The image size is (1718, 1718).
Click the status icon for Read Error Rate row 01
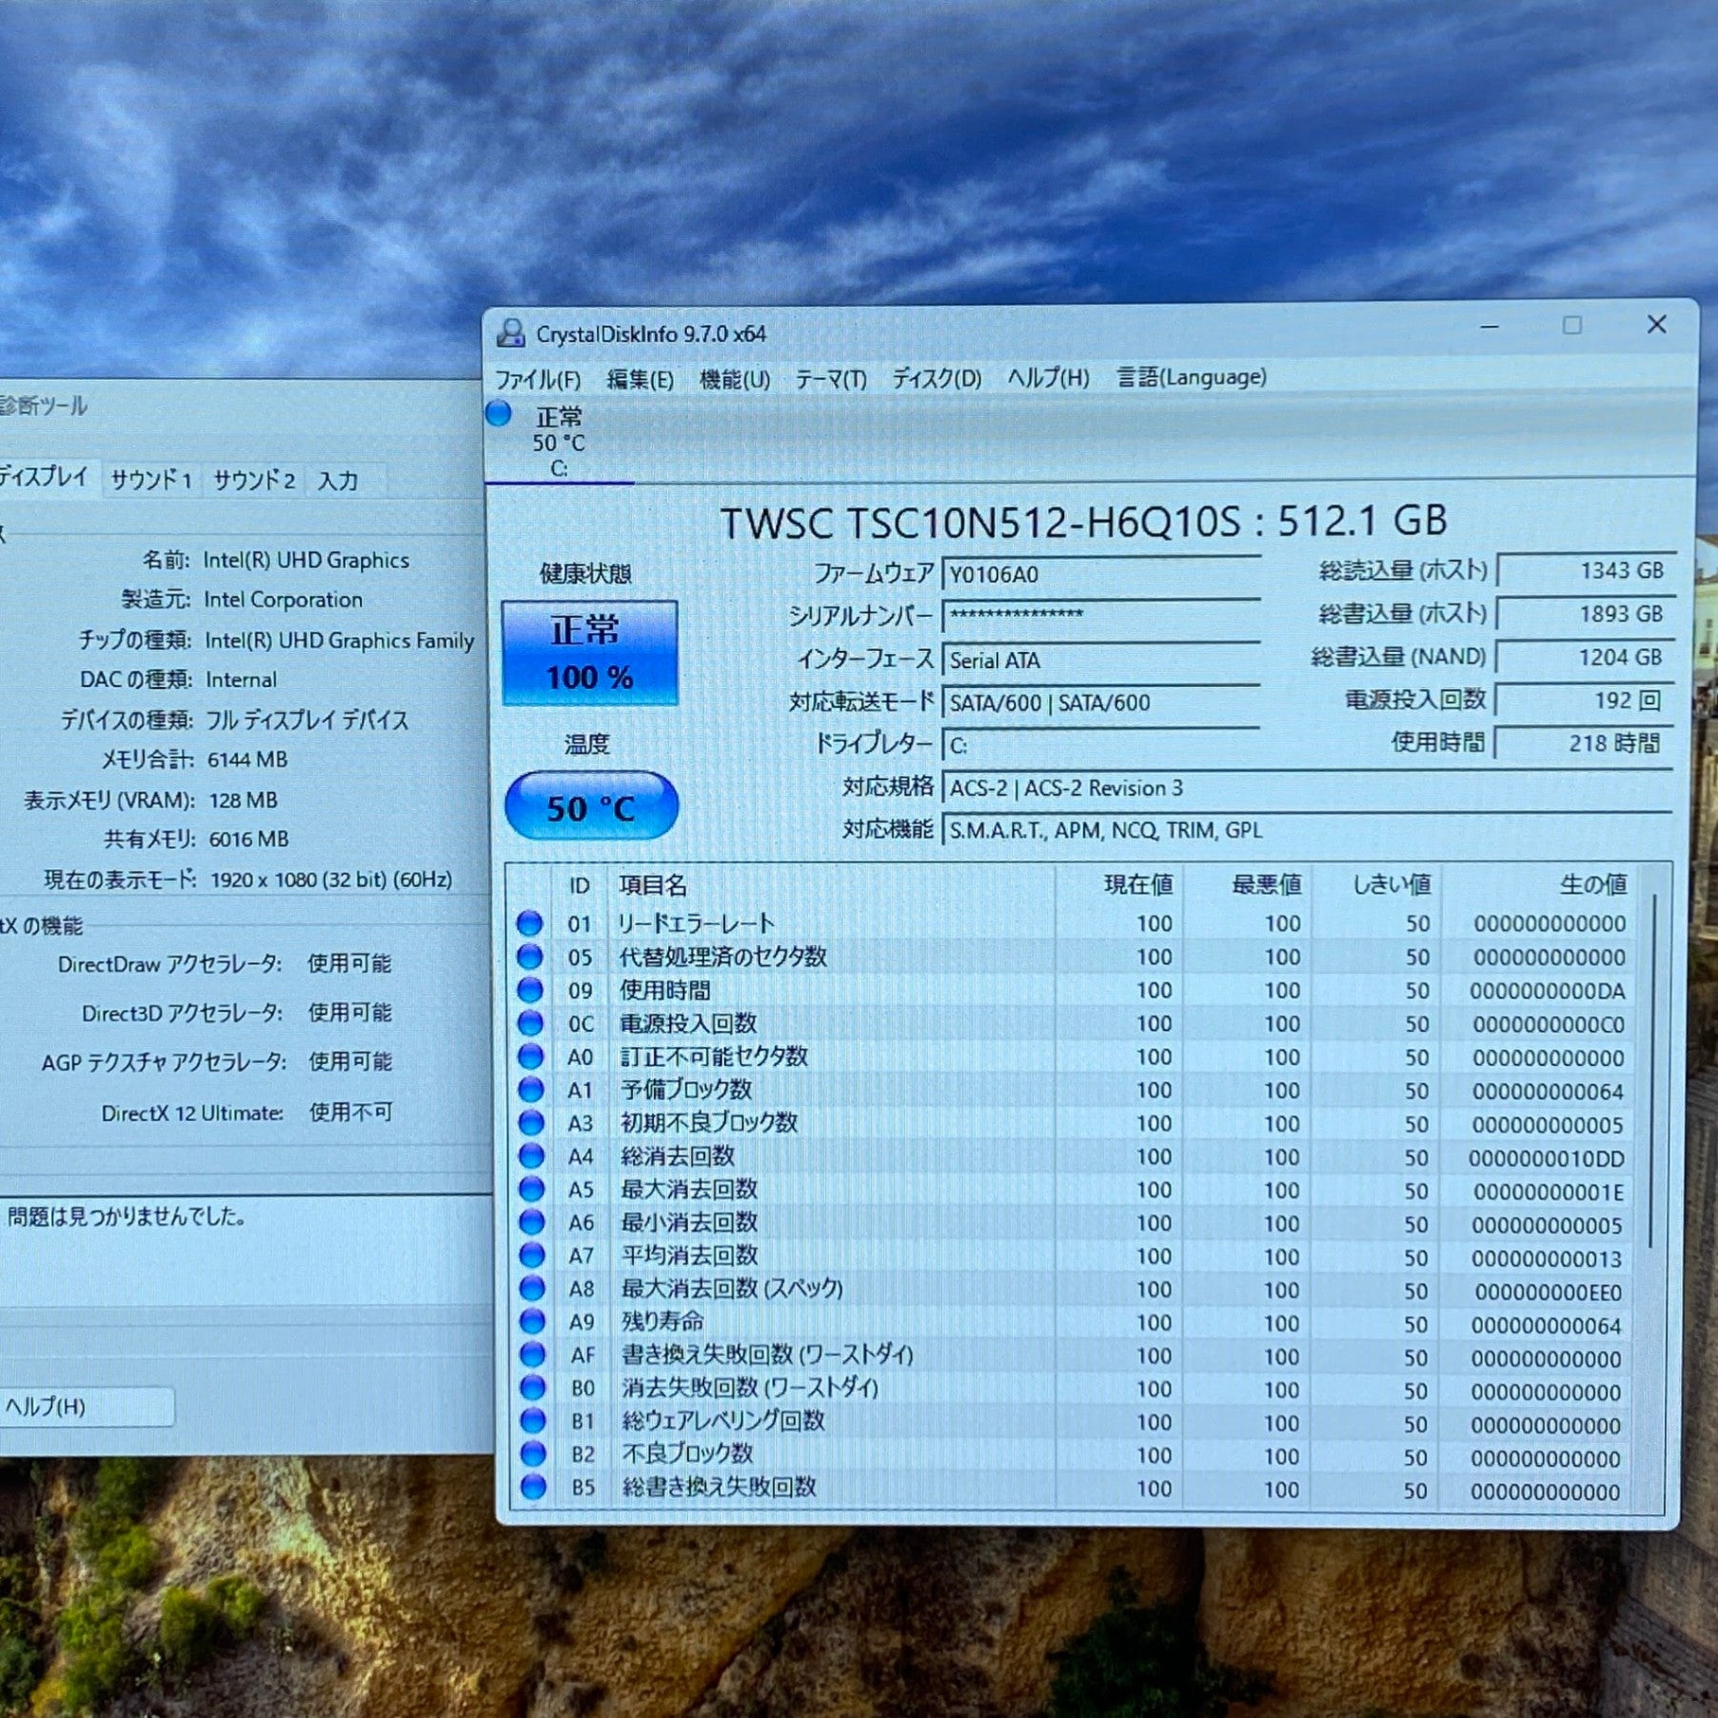pyautogui.click(x=530, y=923)
